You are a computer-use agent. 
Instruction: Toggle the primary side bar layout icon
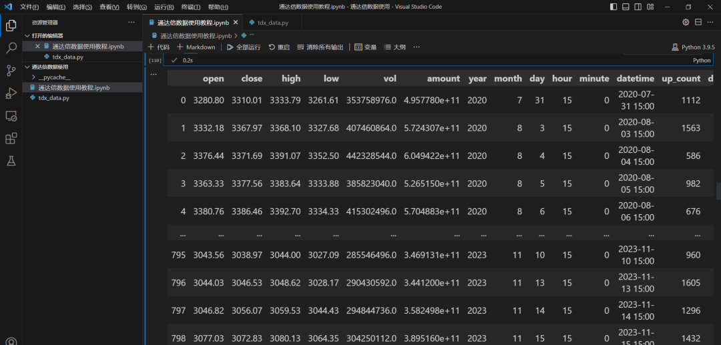pyautogui.click(x=614, y=7)
